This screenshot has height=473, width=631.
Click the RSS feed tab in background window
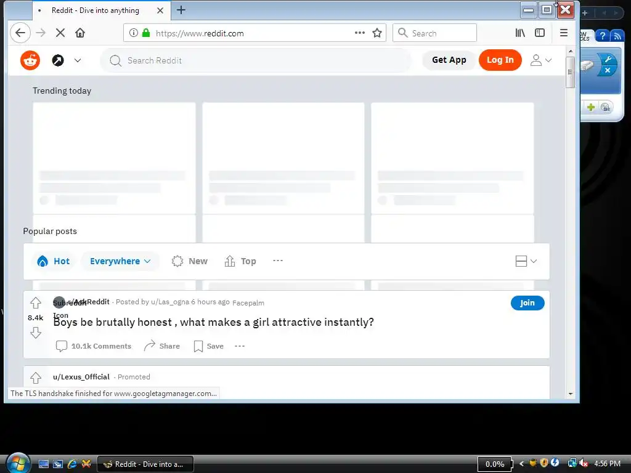pyautogui.click(x=616, y=36)
